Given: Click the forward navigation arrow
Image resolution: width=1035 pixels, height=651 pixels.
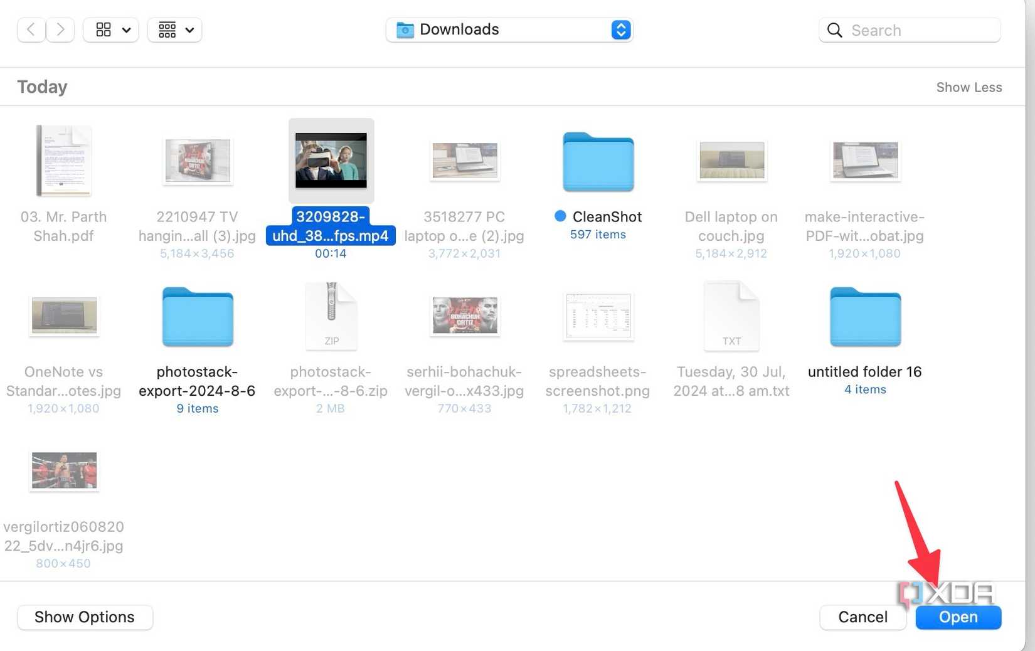Looking at the screenshot, I should coord(60,29).
